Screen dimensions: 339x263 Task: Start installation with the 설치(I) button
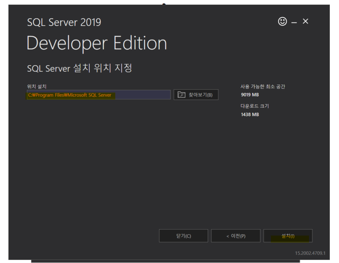(x=288, y=236)
